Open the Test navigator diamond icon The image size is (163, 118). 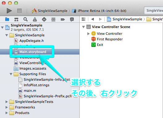coord(44,19)
